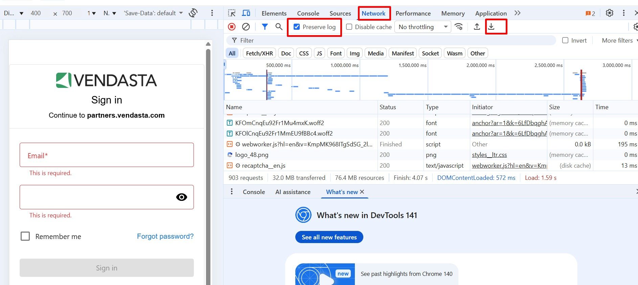638x285 pixels.
Task: Click the inspect element selector icon
Action: click(x=232, y=13)
